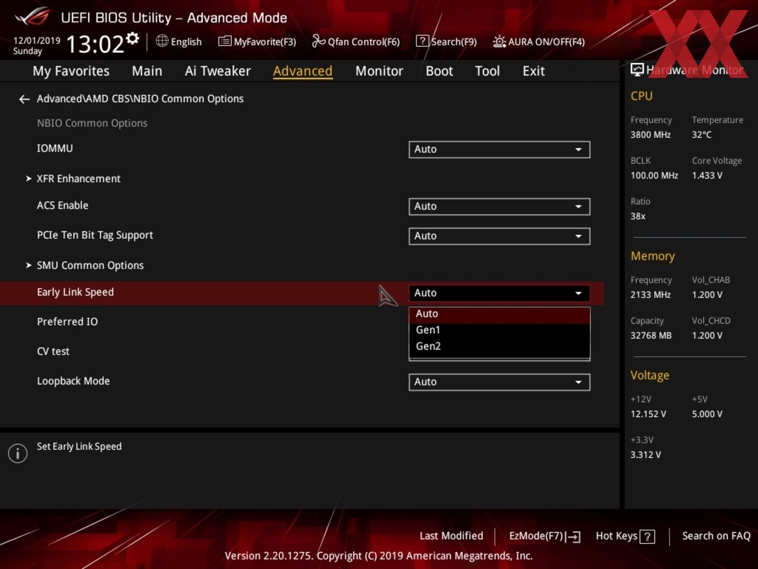Open the Tool tab
The height and width of the screenshot is (569, 758).
(487, 71)
